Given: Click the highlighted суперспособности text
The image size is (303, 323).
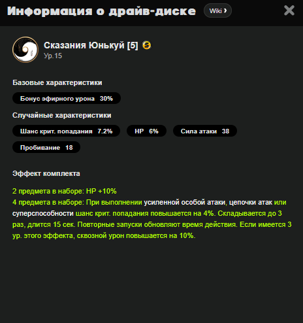Looking at the screenshot, I should pyautogui.click(x=43, y=213).
